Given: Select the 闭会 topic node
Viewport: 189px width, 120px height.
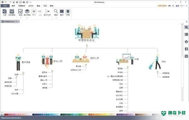Looking at the screenshot, I should point(164,61).
